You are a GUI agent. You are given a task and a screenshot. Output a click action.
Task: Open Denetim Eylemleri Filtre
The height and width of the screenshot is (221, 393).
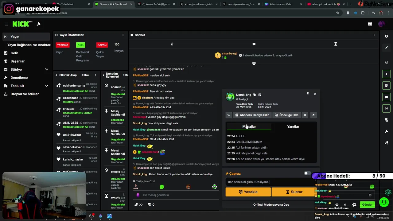(x=125, y=75)
